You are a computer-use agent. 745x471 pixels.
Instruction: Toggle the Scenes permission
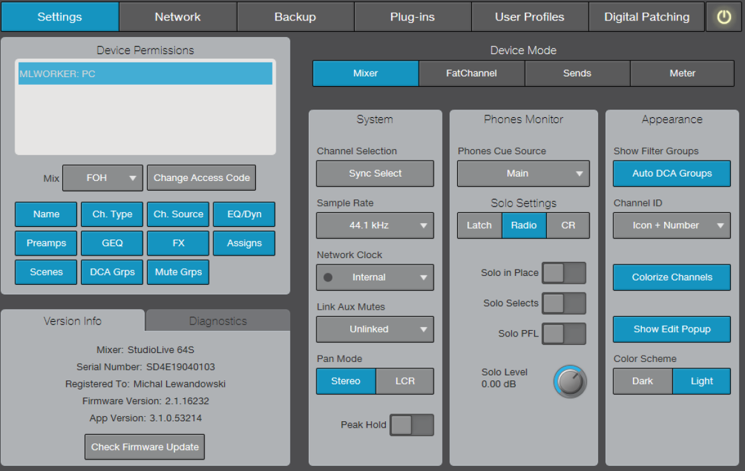pos(46,272)
